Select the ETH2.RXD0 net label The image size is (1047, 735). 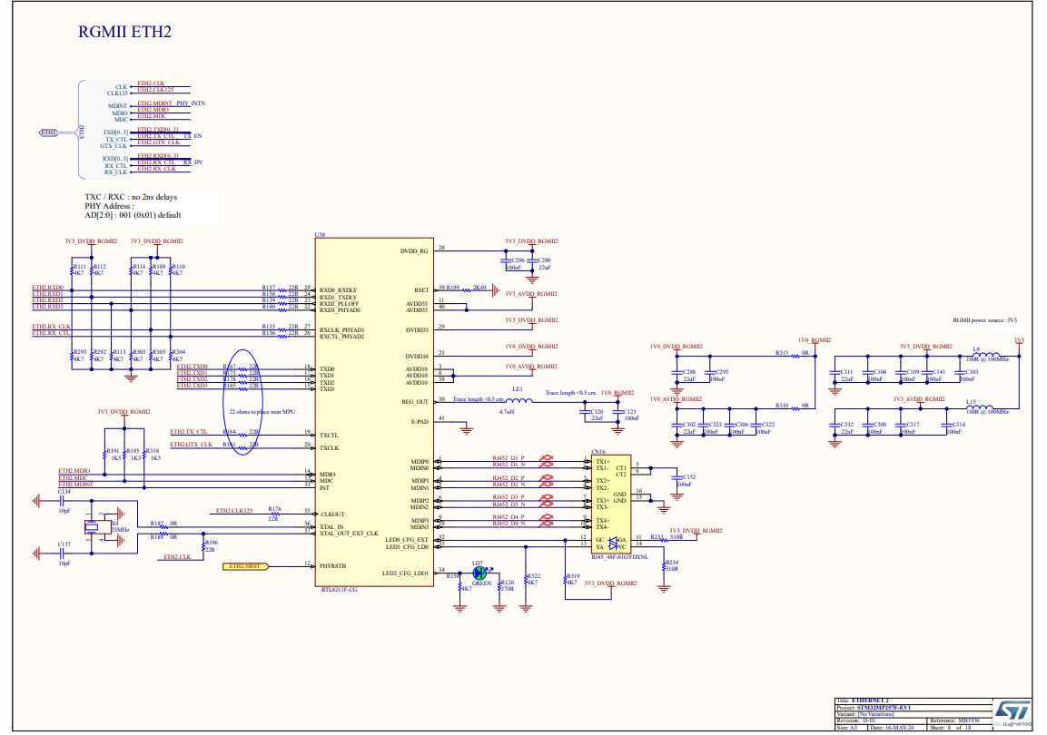[47, 288]
